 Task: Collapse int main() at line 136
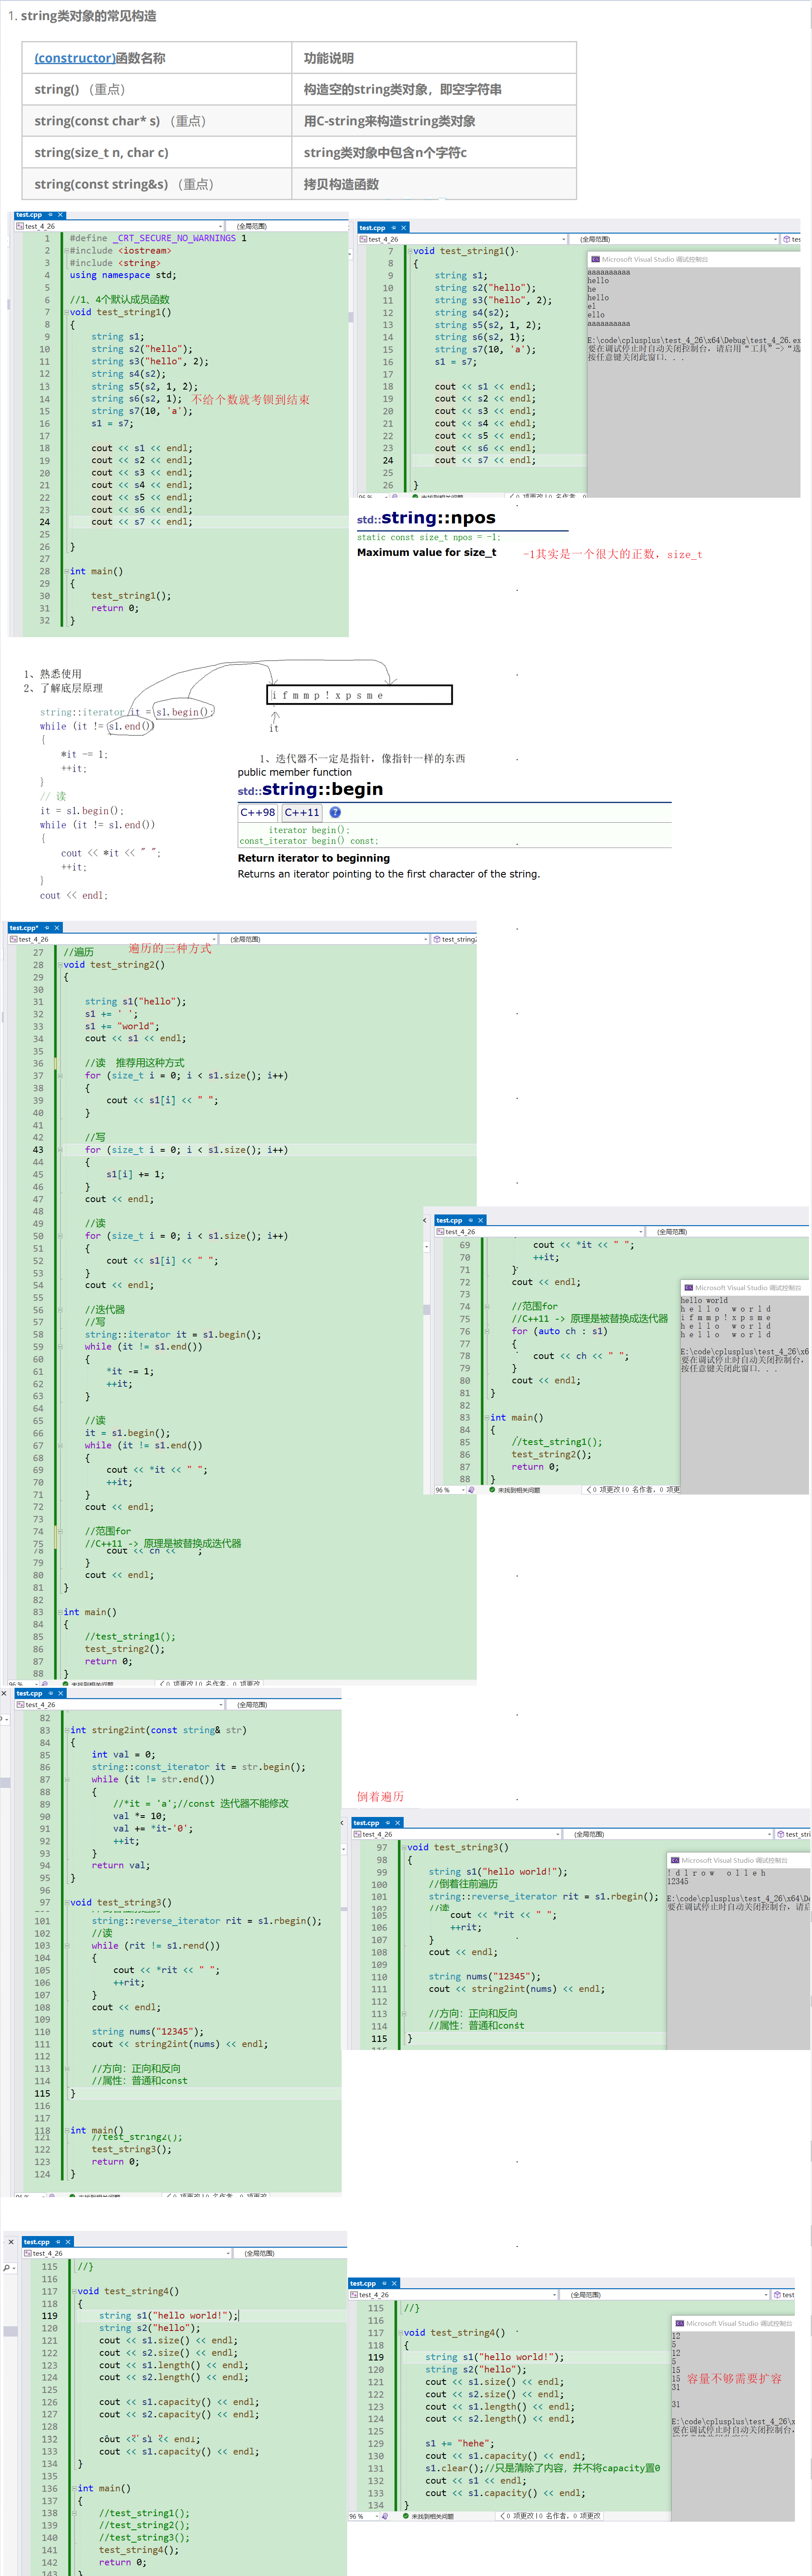tap(74, 2489)
